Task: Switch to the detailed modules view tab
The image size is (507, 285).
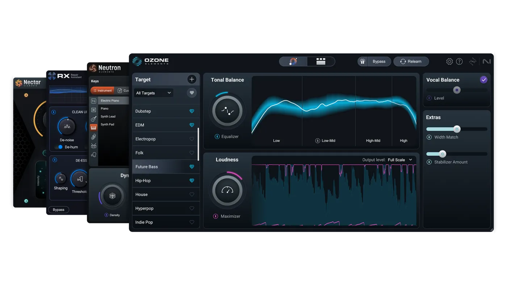Action: click(321, 61)
